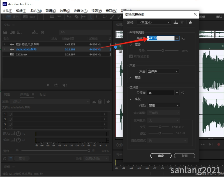Screen dimensions: 224x177
Task: Toggle power for effects rack slot 2
Action: tap(10, 119)
